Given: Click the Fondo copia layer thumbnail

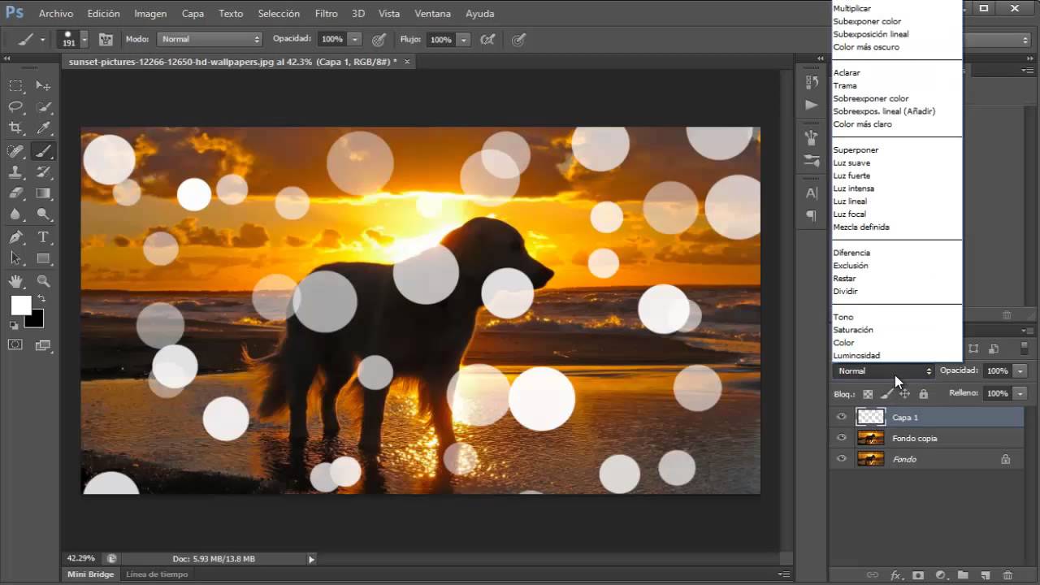Looking at the screenshot, I should [x=870, y=438].
